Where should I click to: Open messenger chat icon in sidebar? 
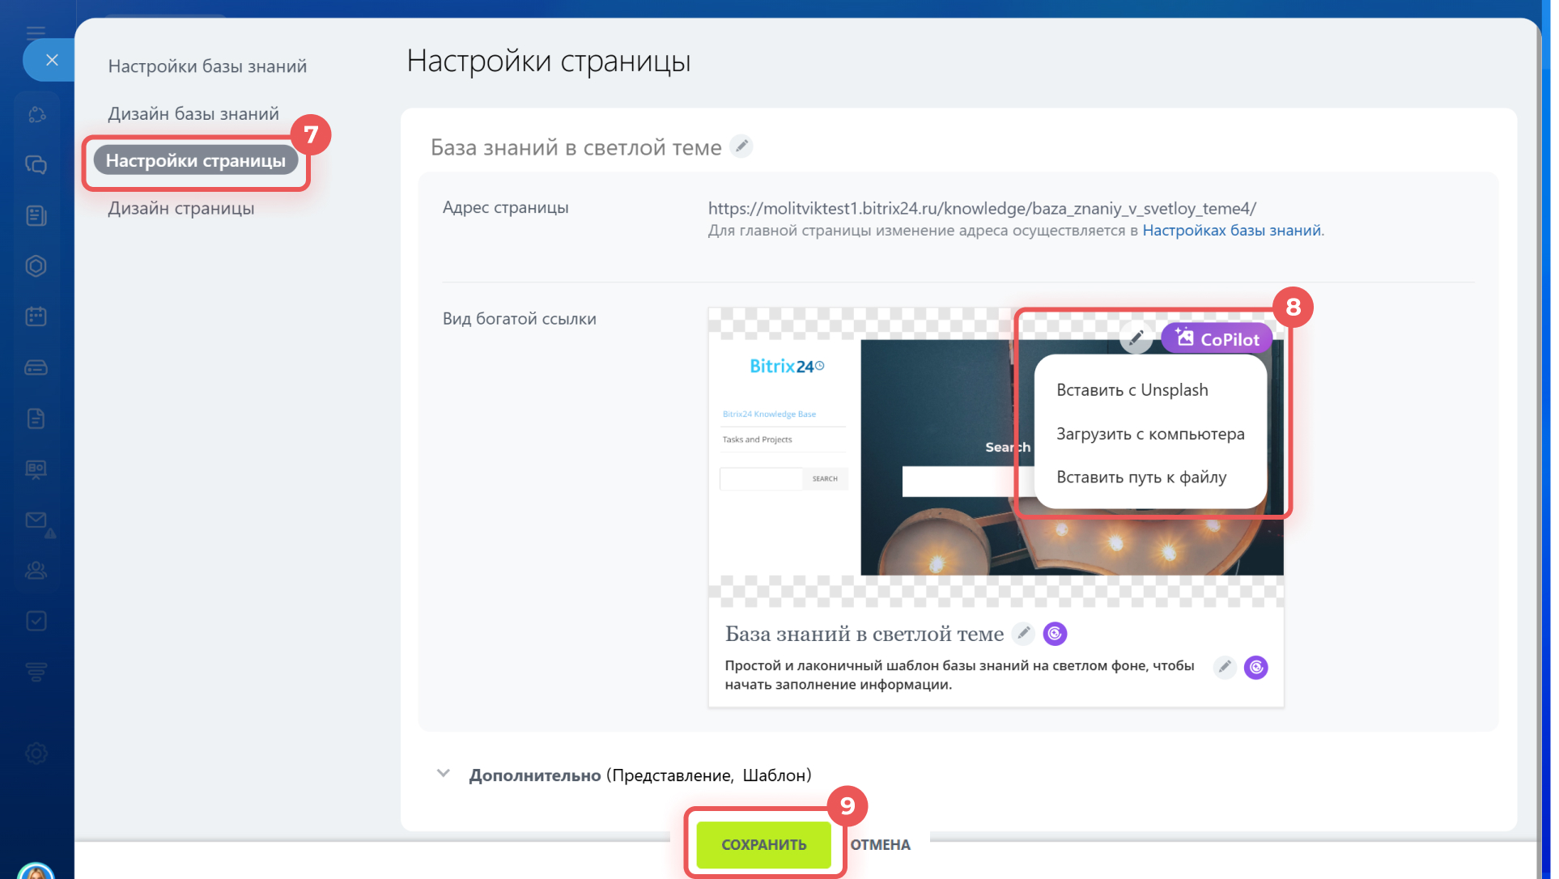[x=36, y=165]
